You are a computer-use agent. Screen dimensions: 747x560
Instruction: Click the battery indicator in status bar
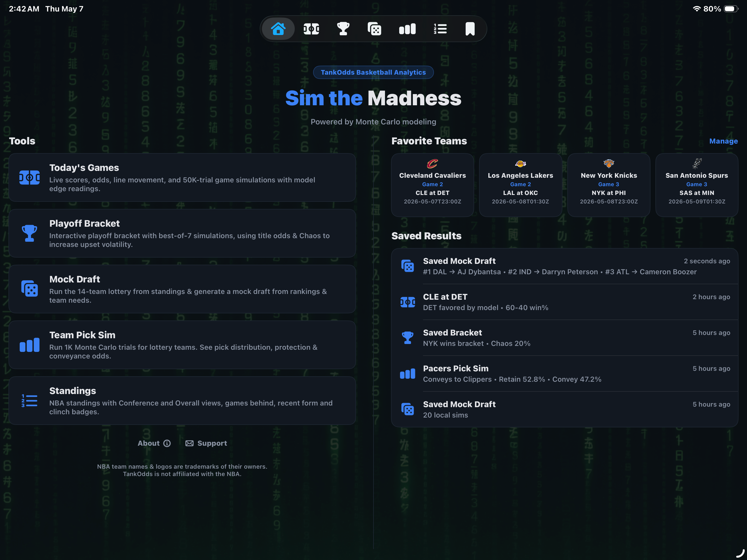click(x=731, y=9)
